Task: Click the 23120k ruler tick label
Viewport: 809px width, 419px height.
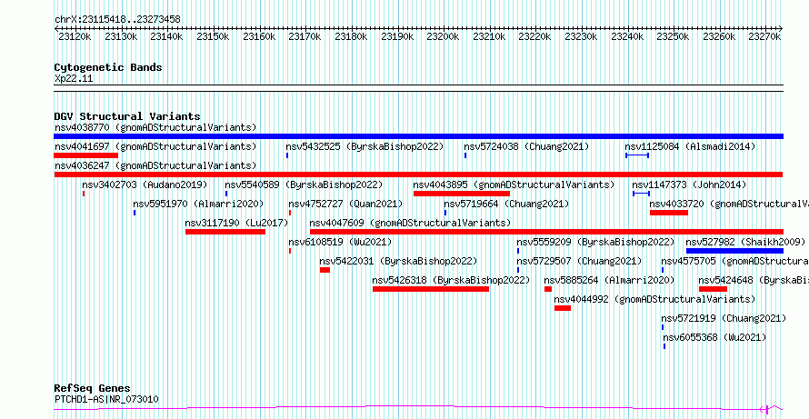Action: pyautogui.click(x=75, y=36)
